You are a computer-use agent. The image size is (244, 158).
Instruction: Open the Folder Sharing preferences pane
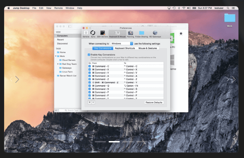(x=142, y=34)
